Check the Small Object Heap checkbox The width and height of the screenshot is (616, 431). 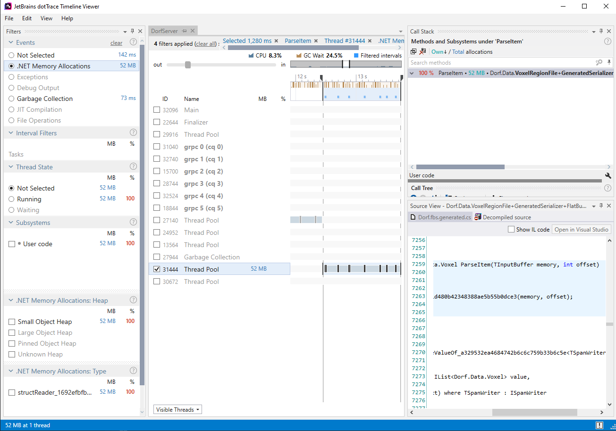[12, 322]
